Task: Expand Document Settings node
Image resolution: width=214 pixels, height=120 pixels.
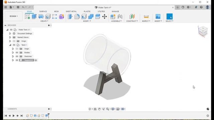Action: [10, 33]
